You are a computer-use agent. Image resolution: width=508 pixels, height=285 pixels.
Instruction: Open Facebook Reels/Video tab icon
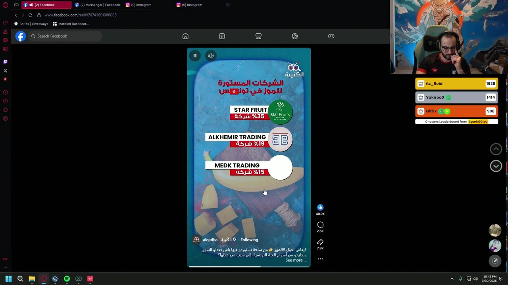pyautogui.click(x=222, y=36)
